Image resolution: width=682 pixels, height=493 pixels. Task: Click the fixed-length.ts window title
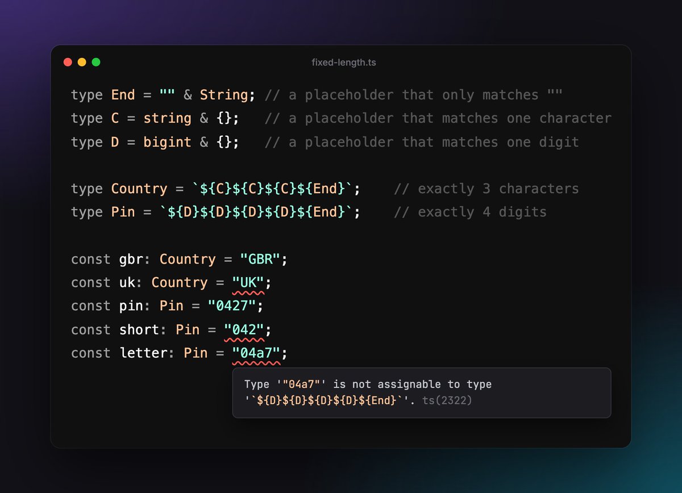[344, 62]
